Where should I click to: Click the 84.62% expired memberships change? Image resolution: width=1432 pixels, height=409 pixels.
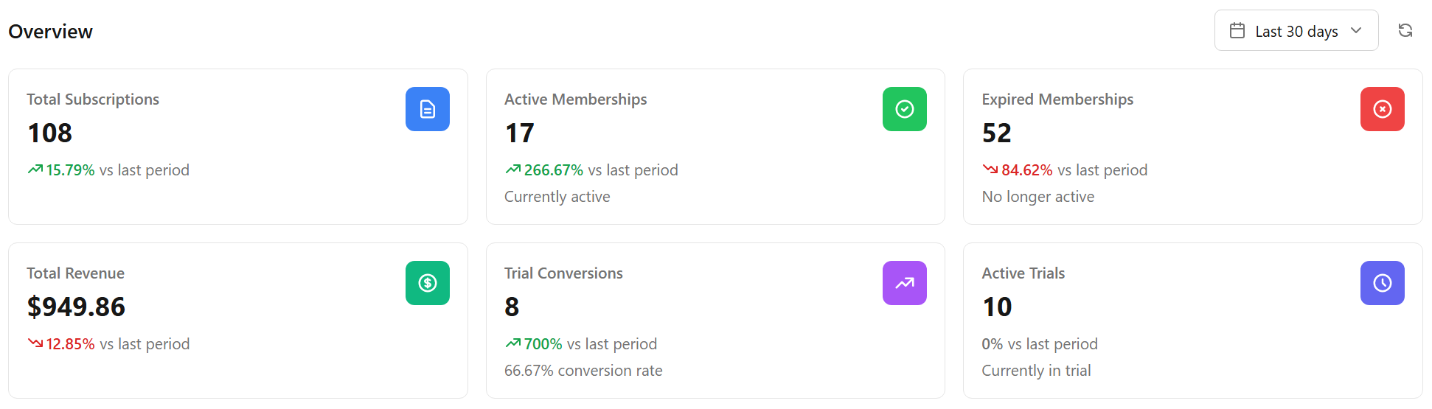[x=1026, y=170]
